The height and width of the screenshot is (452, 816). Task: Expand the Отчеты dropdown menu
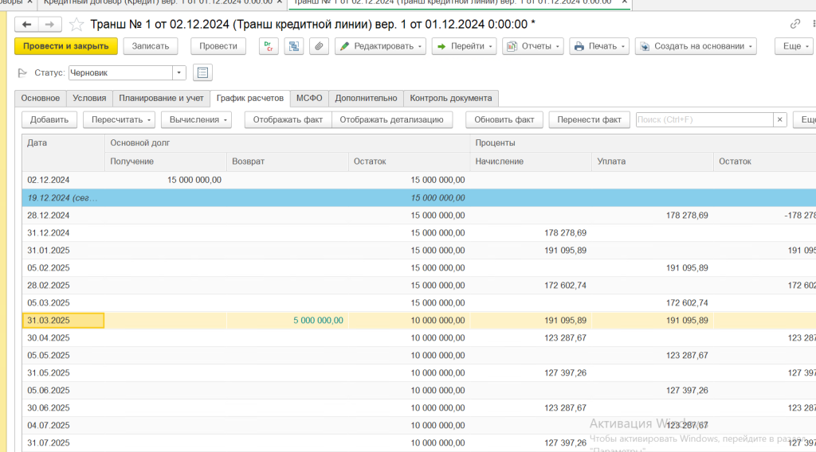pos(533,46)
